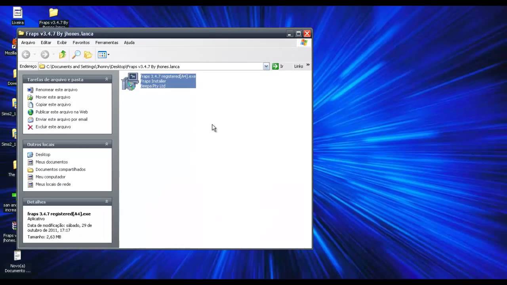Viewport: 507px width, 285px height.
Task: Expand the Links toolbar chevron
Action: (x=308, y=65)
